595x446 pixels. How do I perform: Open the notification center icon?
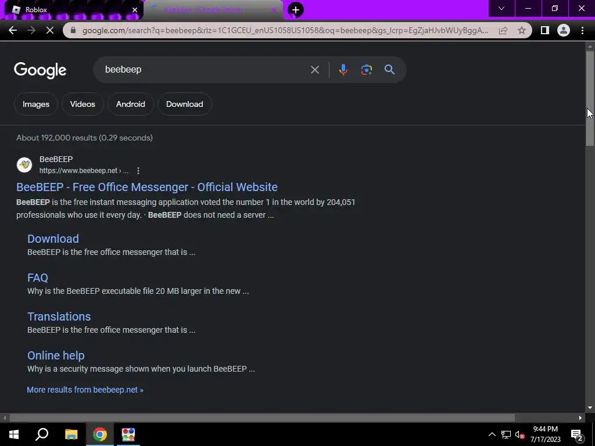tap(577, 434)
